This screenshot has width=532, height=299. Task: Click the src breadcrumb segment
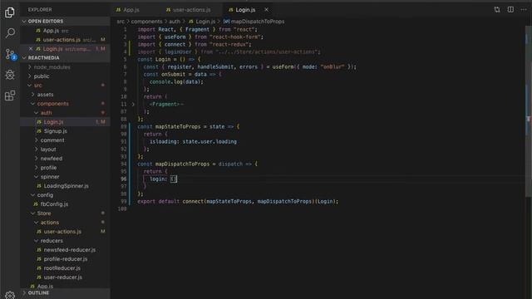(x=121, y=22)
